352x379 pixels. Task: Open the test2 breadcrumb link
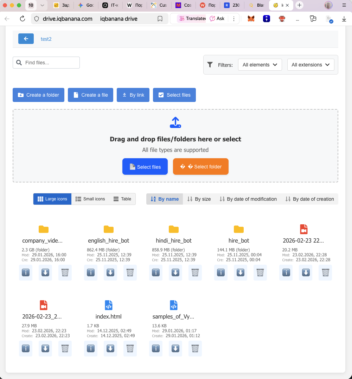[46, 39]
